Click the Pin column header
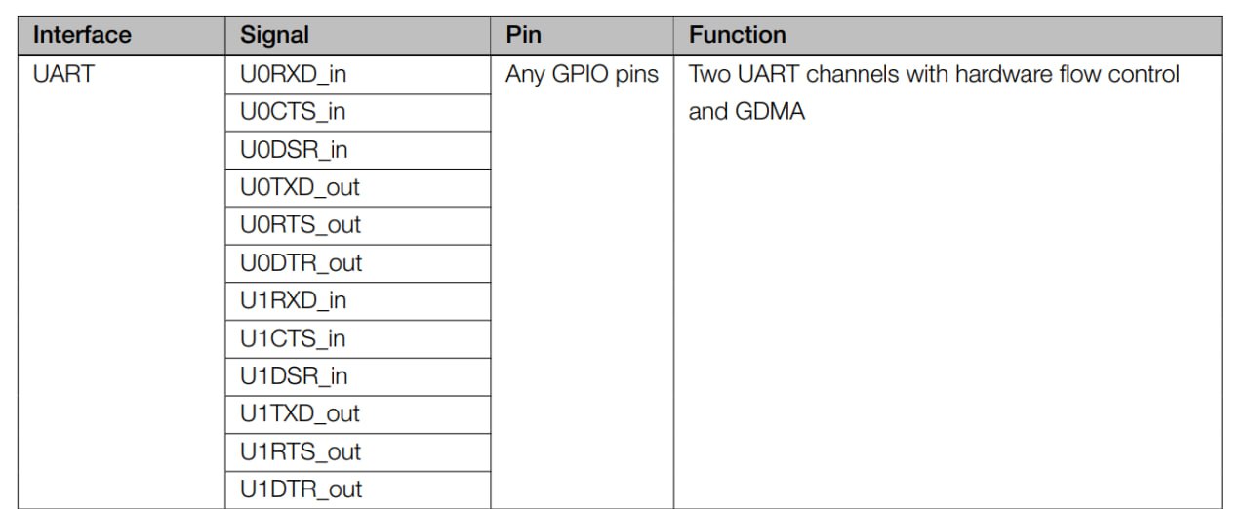 (x=523, y=36)
